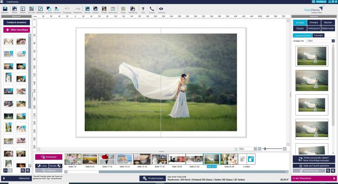Open the Vorlagen mit 1 Bild dropdown
338x184 pixels.
point(320,41)
